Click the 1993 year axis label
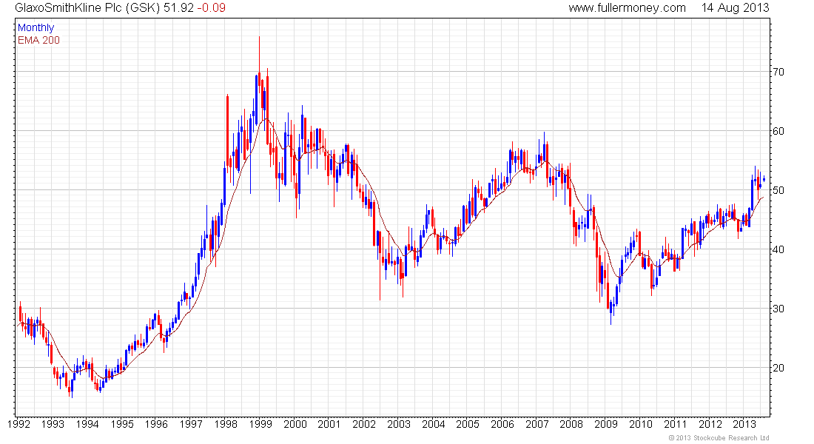The height and width of the screenshot is (444, 814). point(53,424)
